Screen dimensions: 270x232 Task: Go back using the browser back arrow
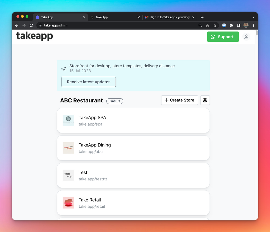pyautogui.click(x=17, y=25)
